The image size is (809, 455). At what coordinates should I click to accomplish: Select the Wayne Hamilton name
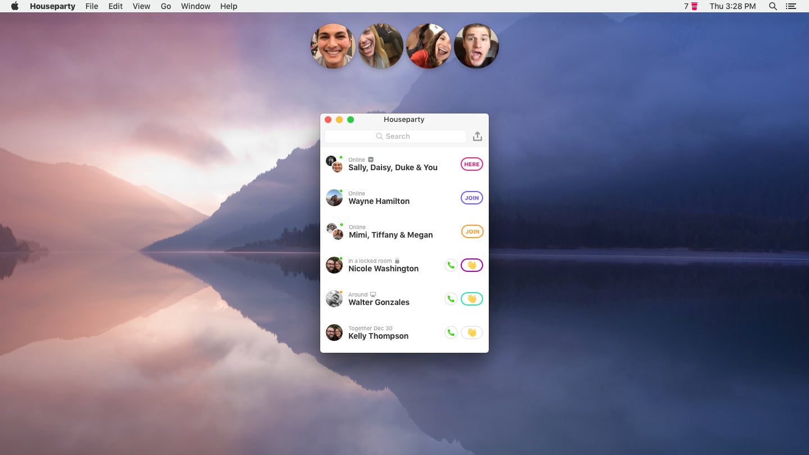click(x=379, y=201)
